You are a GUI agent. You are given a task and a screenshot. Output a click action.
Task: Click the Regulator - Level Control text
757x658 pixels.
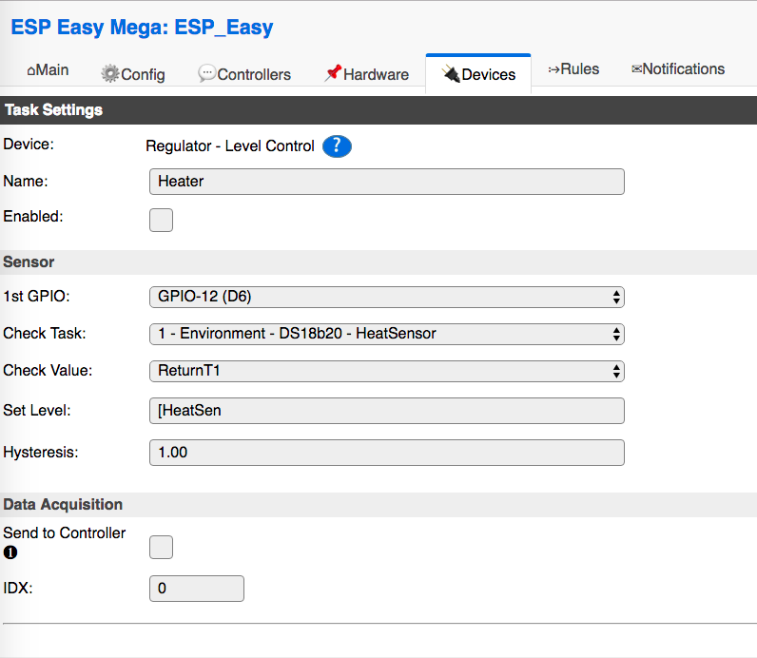coord(230,145)
